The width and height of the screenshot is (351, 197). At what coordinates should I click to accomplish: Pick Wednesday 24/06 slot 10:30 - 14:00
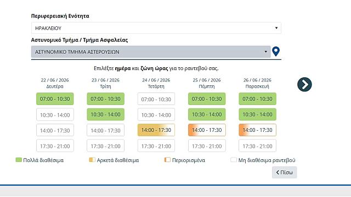(x=156, y=114)
